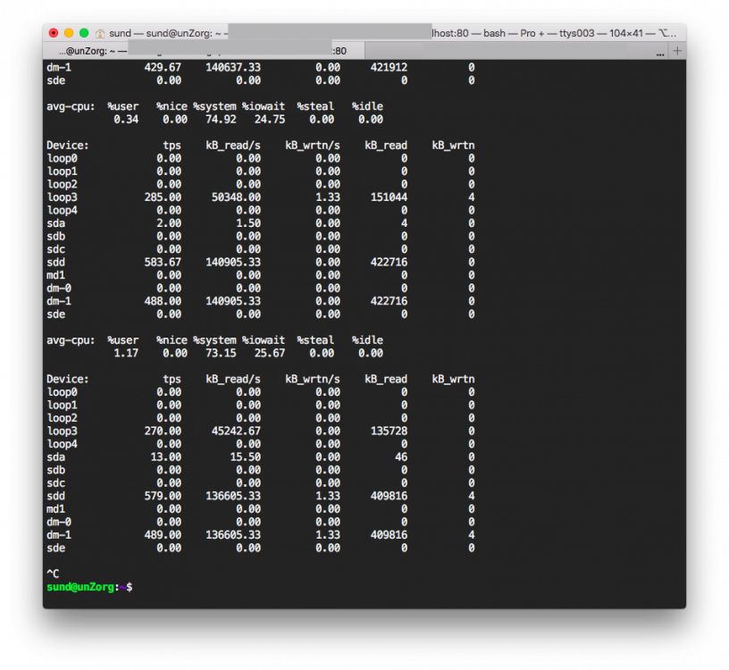
Task: Click the tps value 489.00 for dm-1
Action: (163, 535)
